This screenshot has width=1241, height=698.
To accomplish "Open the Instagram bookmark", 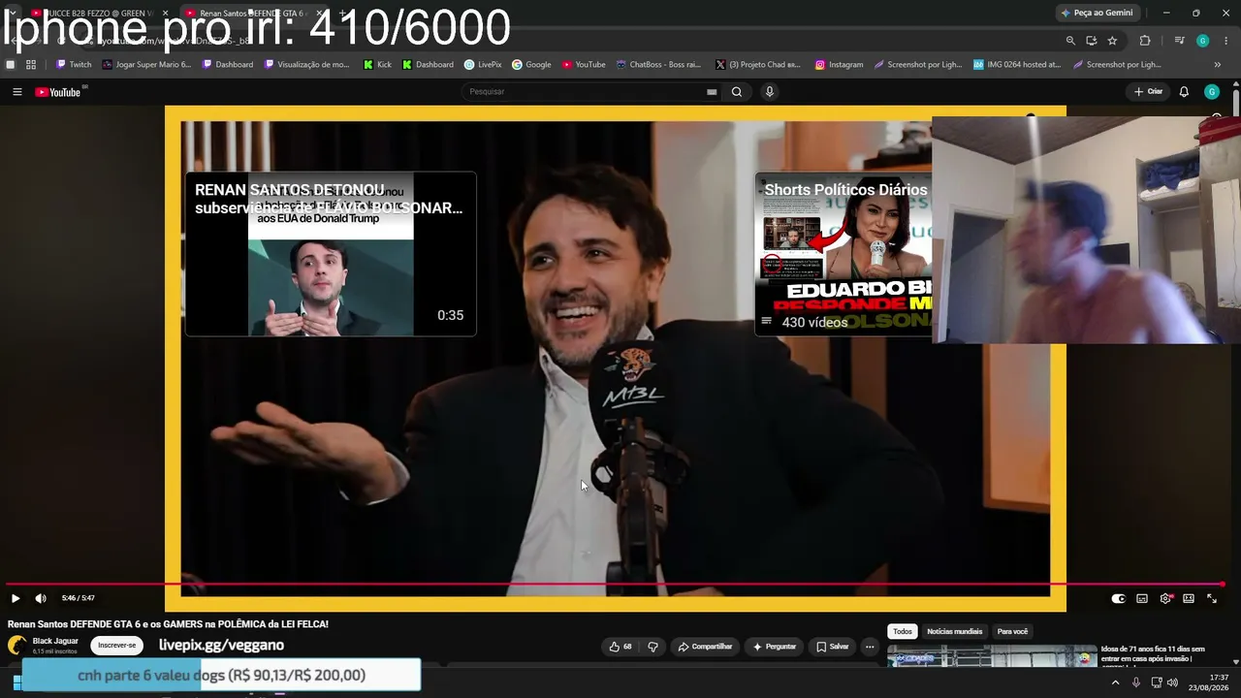I will pos(839,65).
